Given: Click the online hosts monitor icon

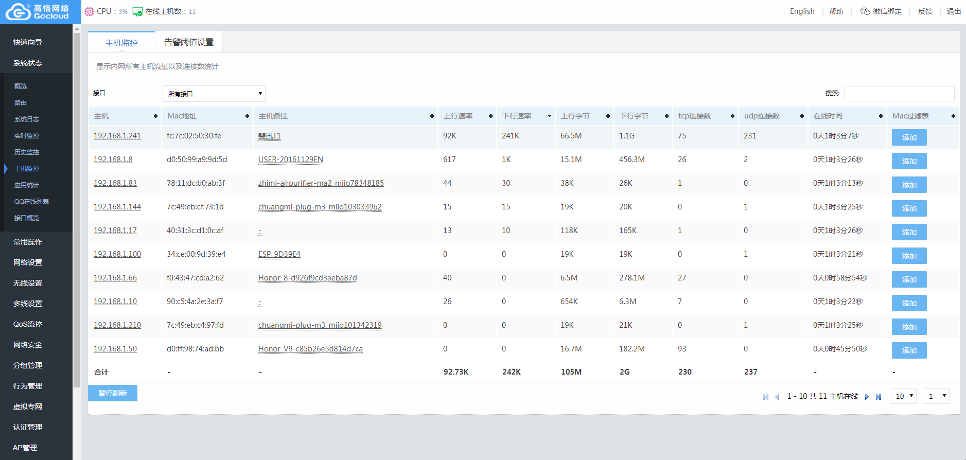Looking at the screenshot, I should click(137, 11).
